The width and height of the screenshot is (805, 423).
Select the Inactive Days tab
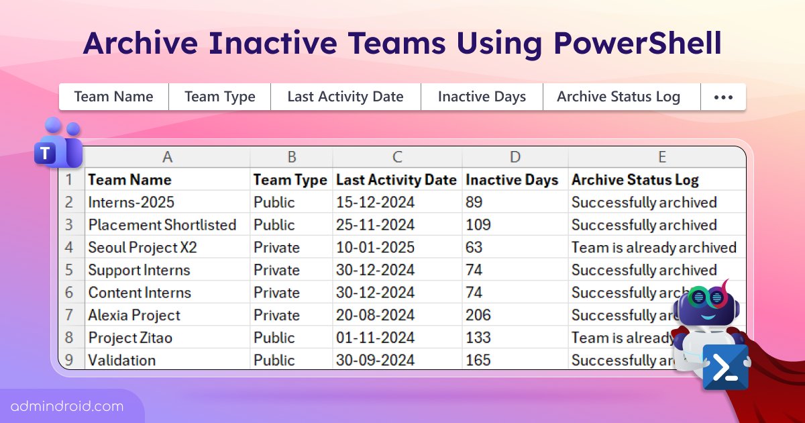(x=482, y=97)
